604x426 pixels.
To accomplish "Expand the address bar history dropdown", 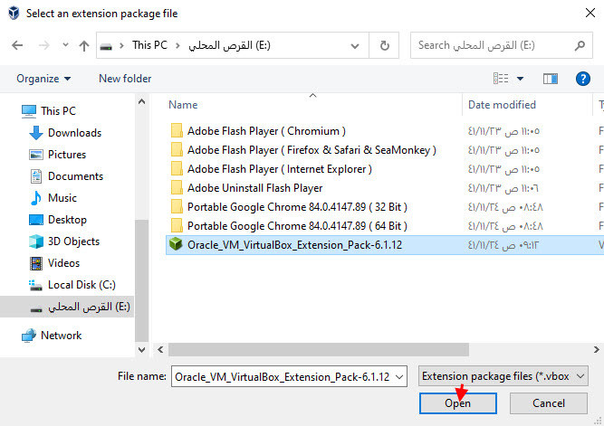I will click(x=355, y=46).
